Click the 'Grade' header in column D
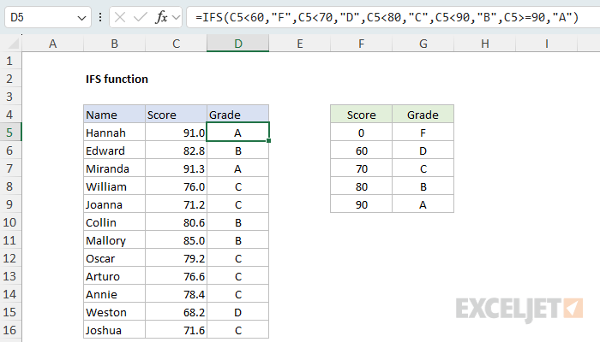Image resolution: width=600 pixels, height=342 pixels. click(x=238, y=115)
